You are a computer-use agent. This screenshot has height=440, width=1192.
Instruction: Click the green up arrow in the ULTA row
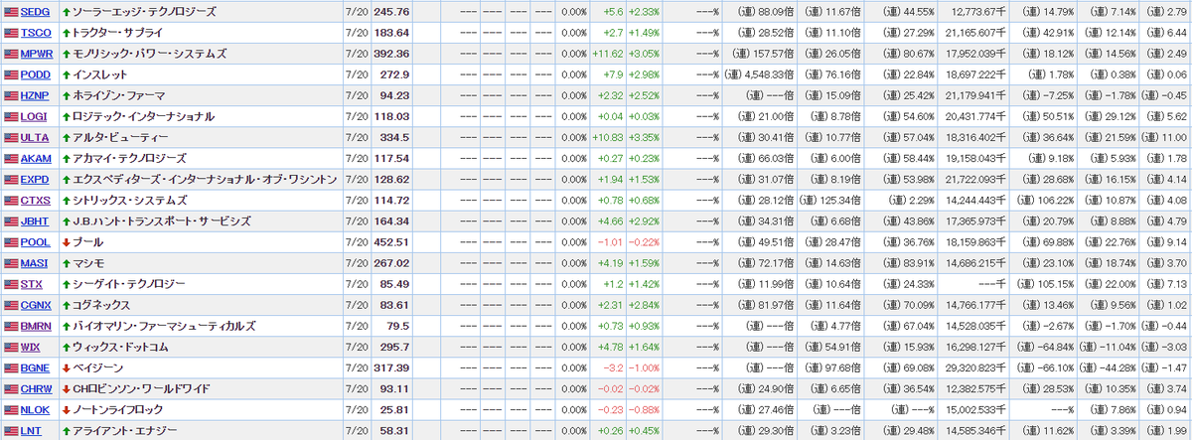pos(66,138)
